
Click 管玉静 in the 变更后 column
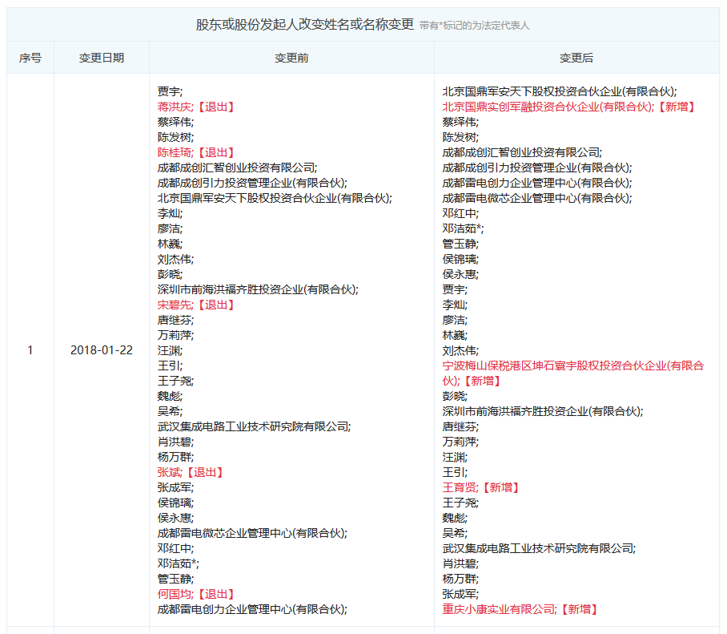point(460,244)
